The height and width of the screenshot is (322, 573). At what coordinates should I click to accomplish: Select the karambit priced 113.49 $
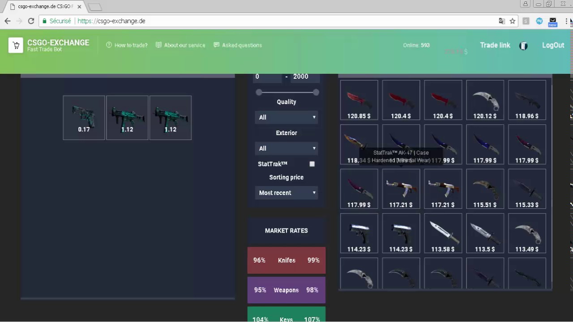527,233
